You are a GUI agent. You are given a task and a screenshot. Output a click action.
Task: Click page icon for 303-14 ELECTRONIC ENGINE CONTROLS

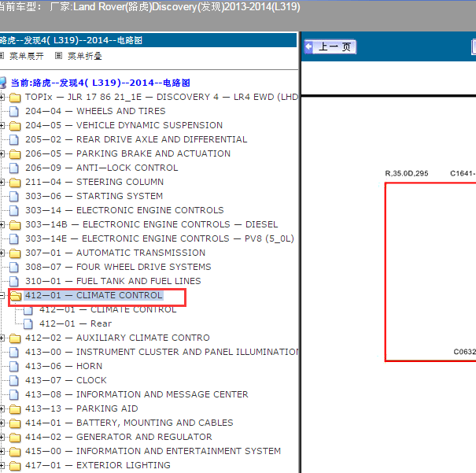point(13,210)
